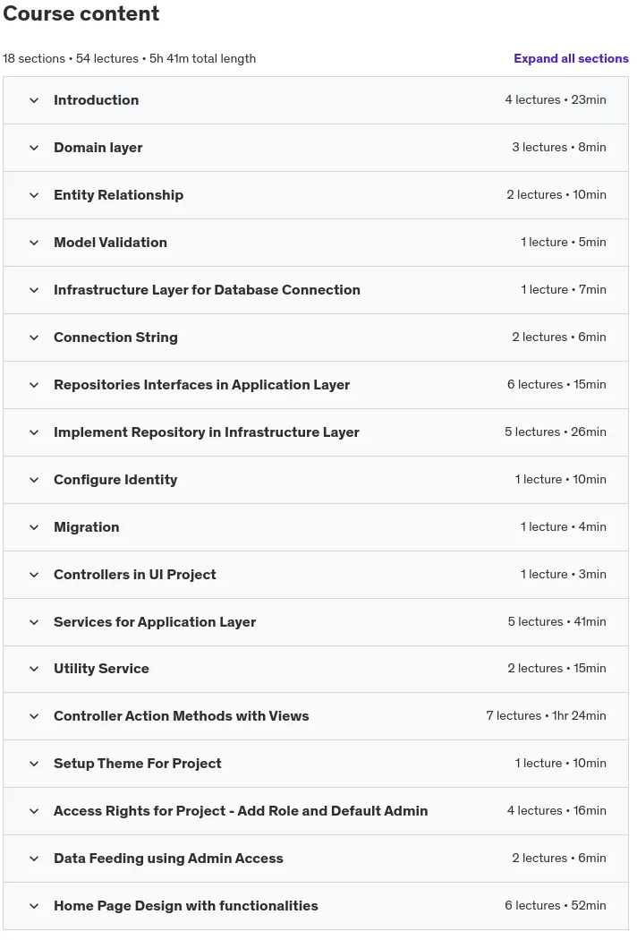Expand the Utility Service section
The image size is (637, 940).
click(316, 669)
